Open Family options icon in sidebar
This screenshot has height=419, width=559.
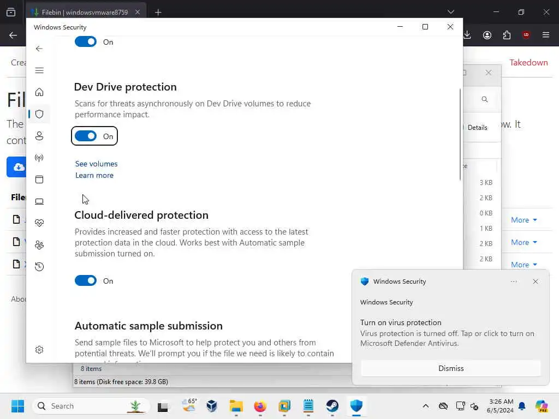pyautogui.click(x=39, y=245)
